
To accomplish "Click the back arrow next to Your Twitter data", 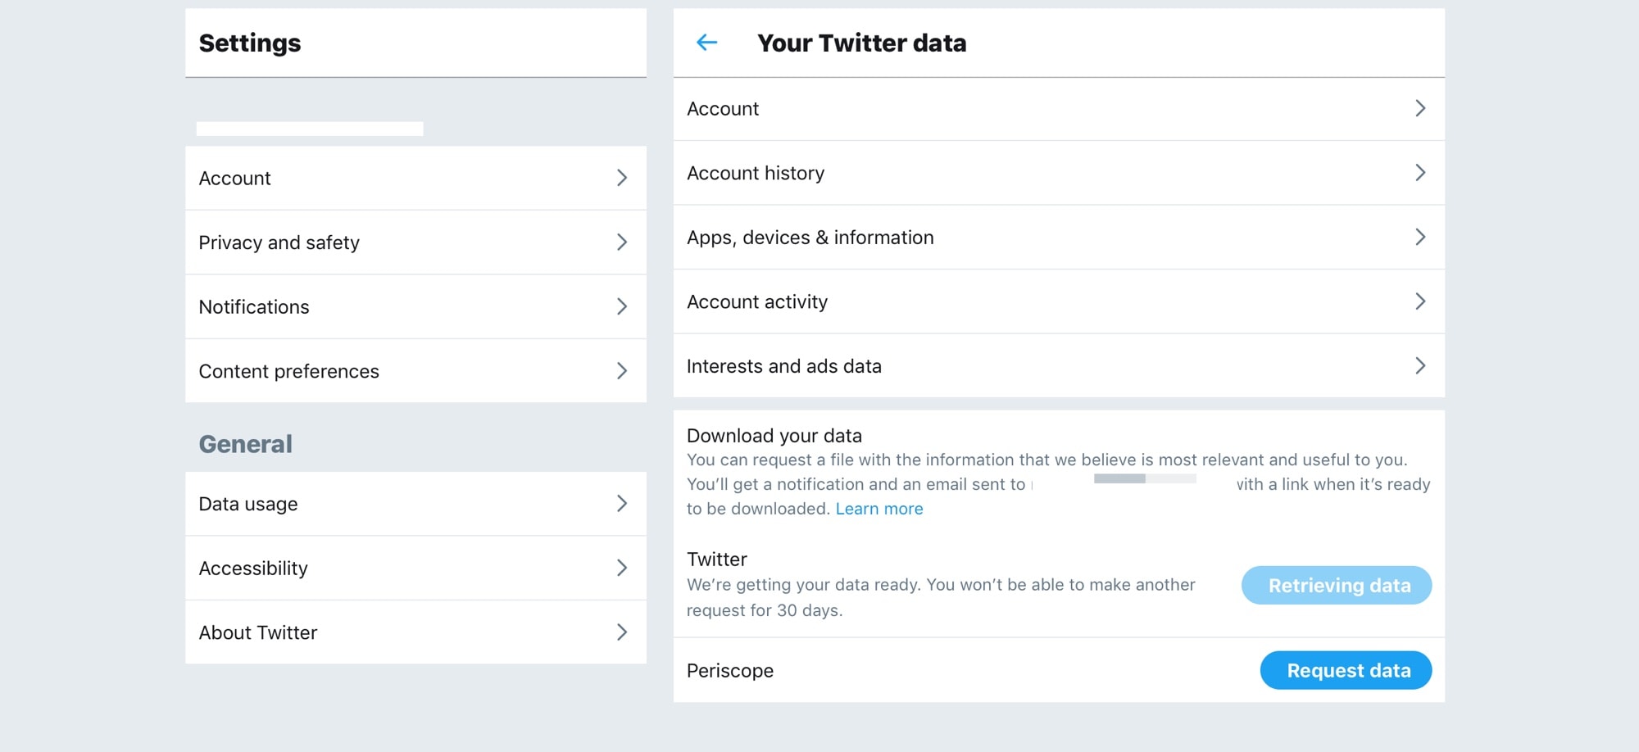I will 706,41.
